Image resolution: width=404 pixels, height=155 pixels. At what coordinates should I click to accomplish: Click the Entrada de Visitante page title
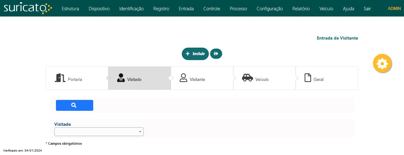pos(337,38)
